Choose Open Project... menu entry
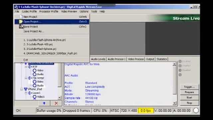This screenshot has width=213, height=120. [x=52, y=22]
